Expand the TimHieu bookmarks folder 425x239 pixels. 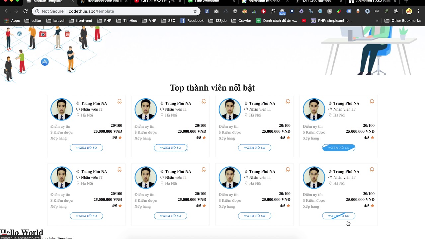pyautogui.click(x=127, y=21)
